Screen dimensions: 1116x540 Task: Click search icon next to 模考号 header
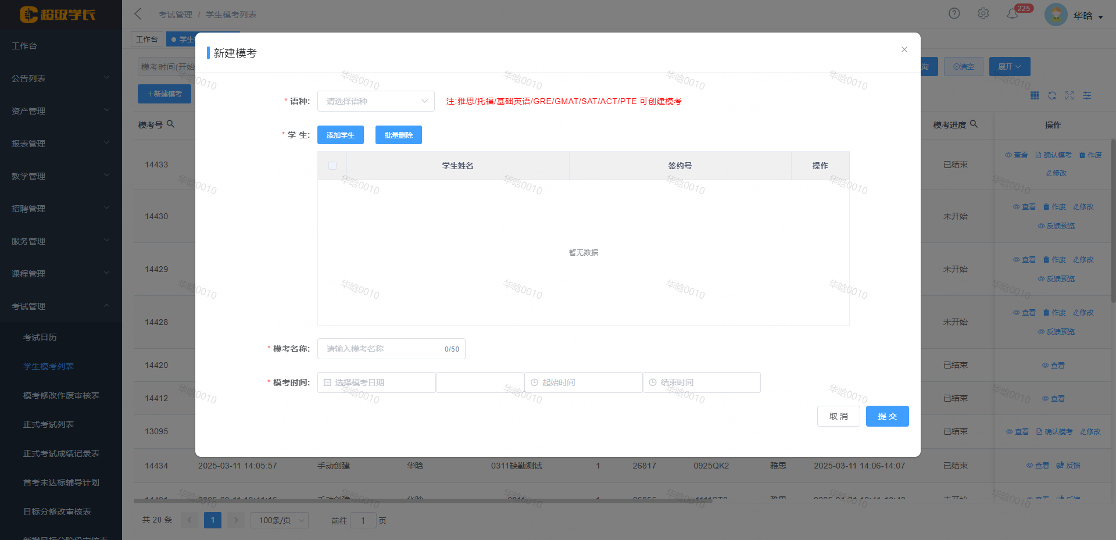pos(171,124)
